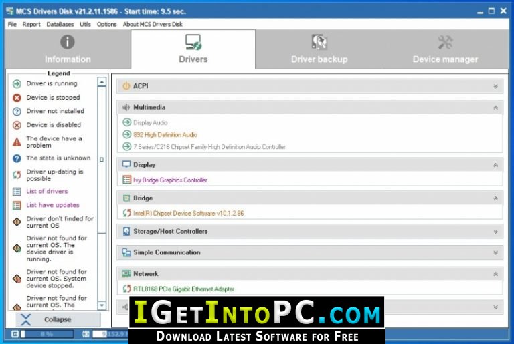This screenshot has width=514, height=344.
Task: Expand the Storage/Host Controllers category
Action: pyautogui.click(x=496, y=231)
